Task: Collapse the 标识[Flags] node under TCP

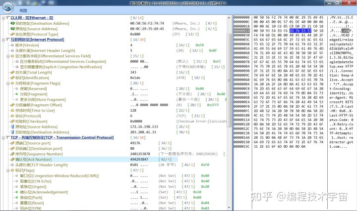Action: tap(8, 170)
